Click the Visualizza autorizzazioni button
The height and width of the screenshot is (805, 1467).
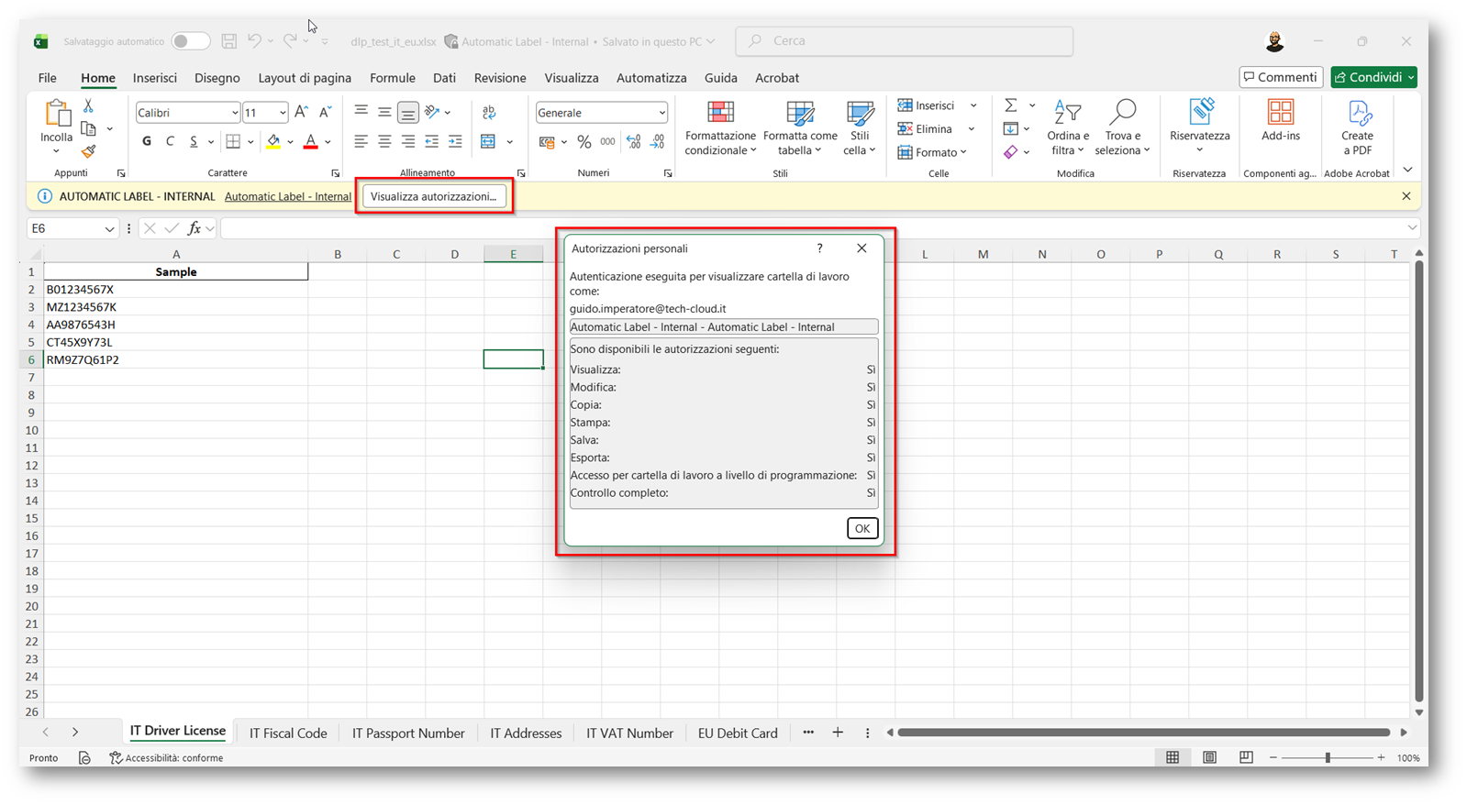[x=433, y=196]
